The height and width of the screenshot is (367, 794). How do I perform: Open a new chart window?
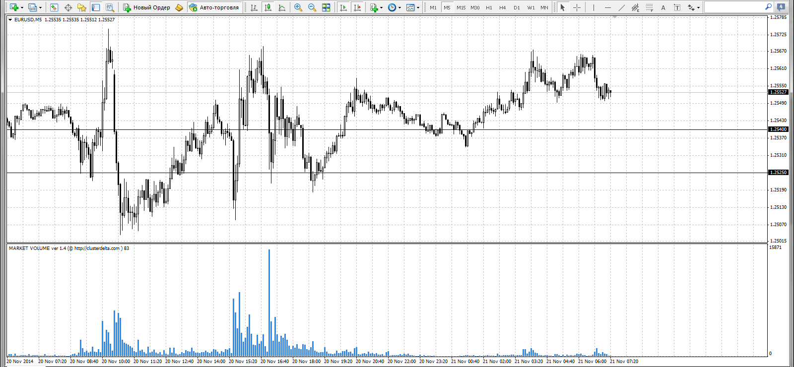(x=13, y=7)
